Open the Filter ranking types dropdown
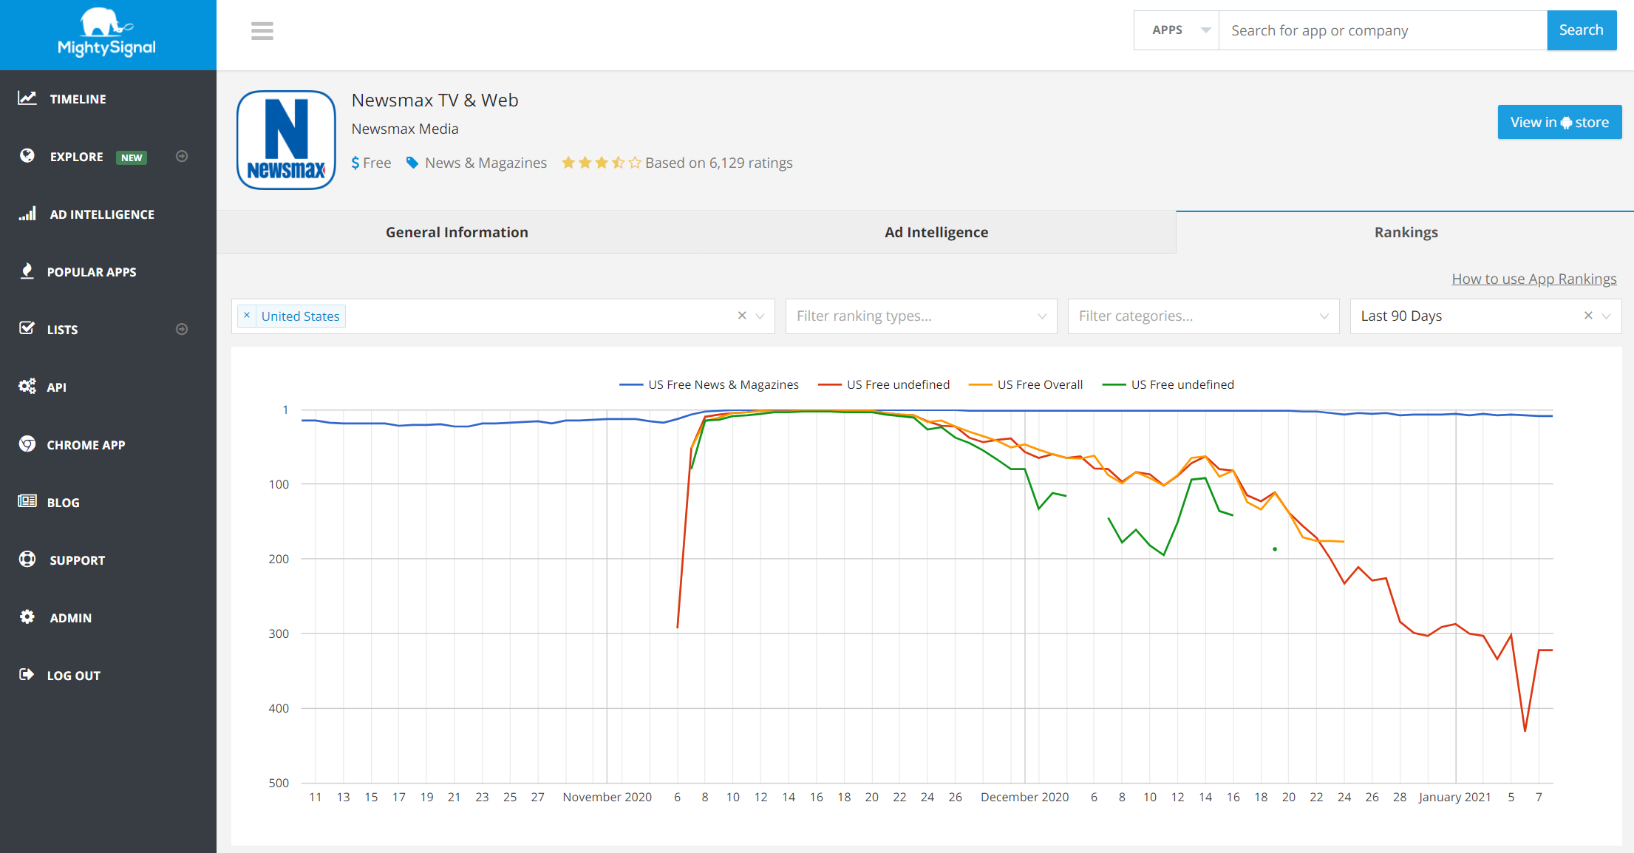The width and height of the screenshot is (1634, 853). coord(921,316)
